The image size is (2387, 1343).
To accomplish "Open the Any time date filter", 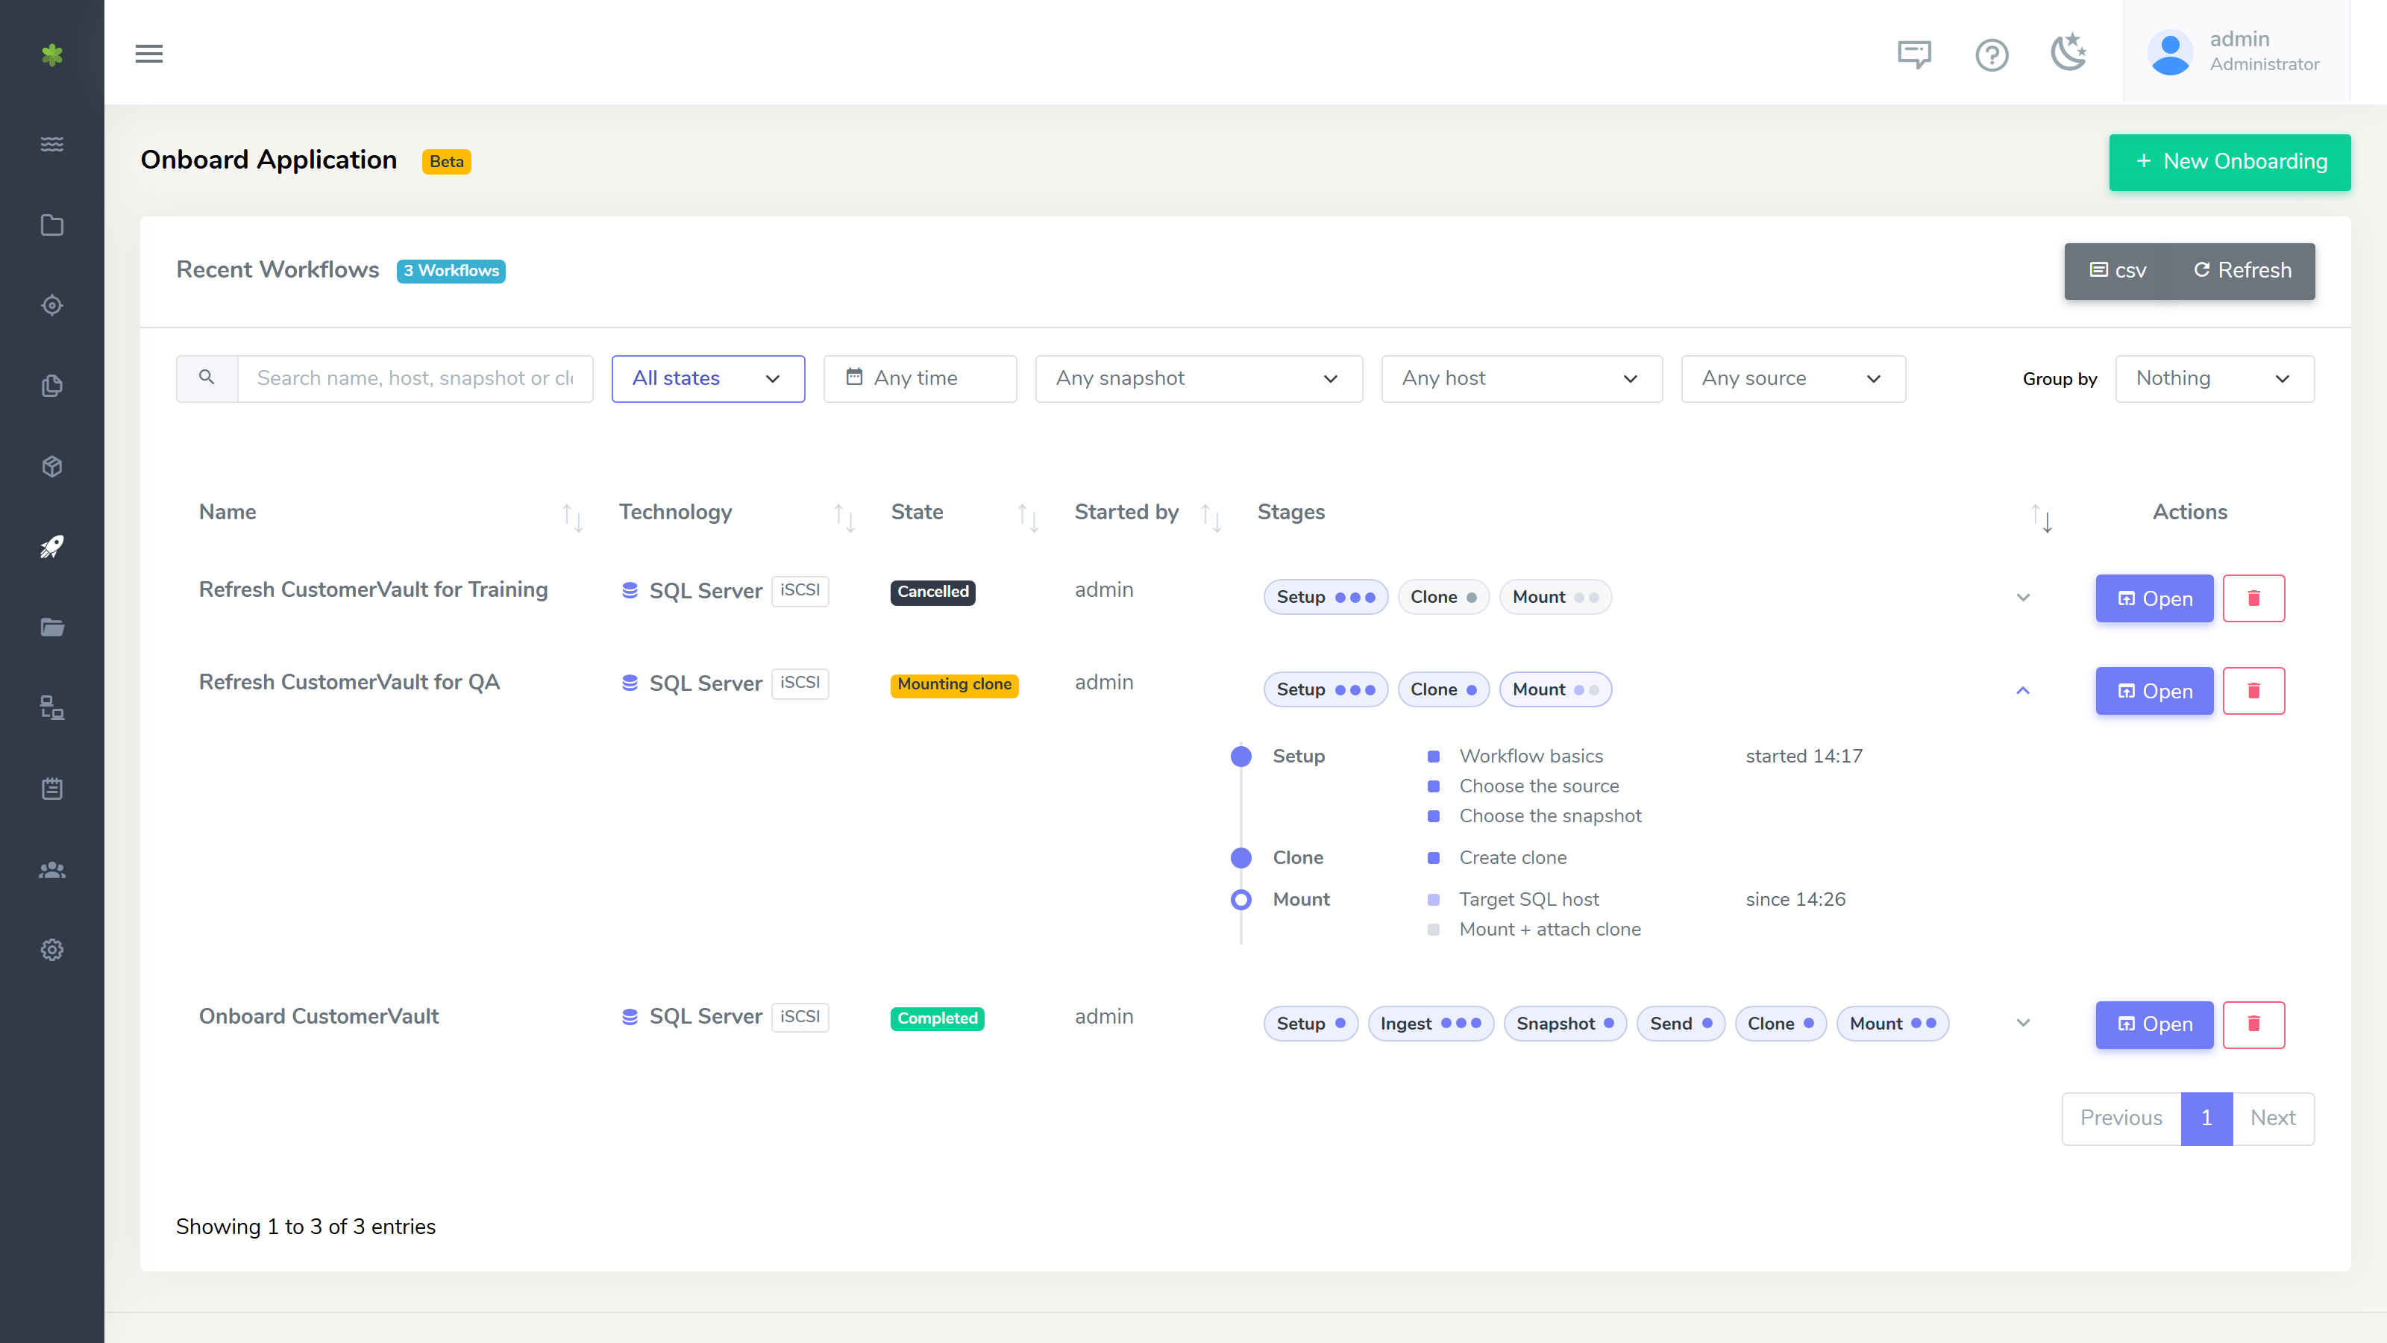I will [919, 378].
